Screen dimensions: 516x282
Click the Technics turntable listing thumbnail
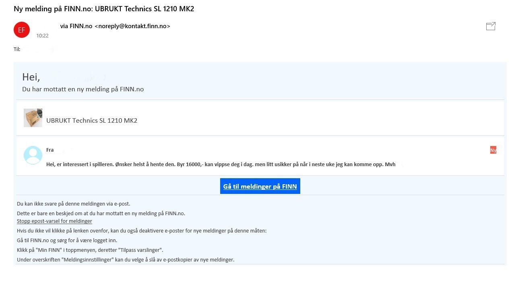pos(33,118)
